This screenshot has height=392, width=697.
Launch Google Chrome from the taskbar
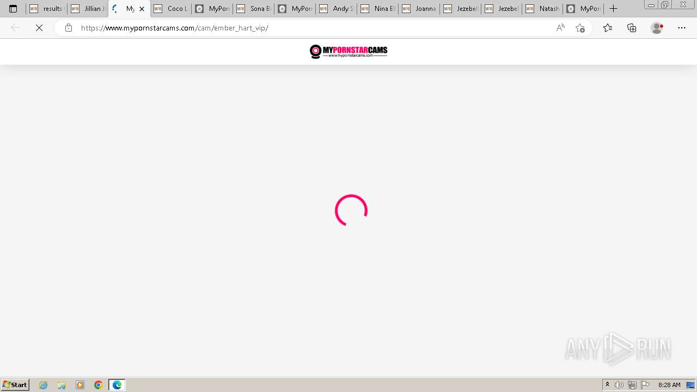click(99, 385)
